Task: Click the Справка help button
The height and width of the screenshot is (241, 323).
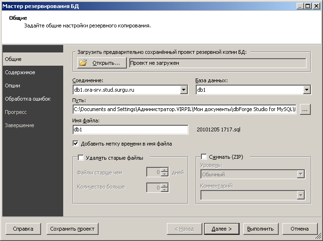Action: pyautogui.click(x=23, y=229)
